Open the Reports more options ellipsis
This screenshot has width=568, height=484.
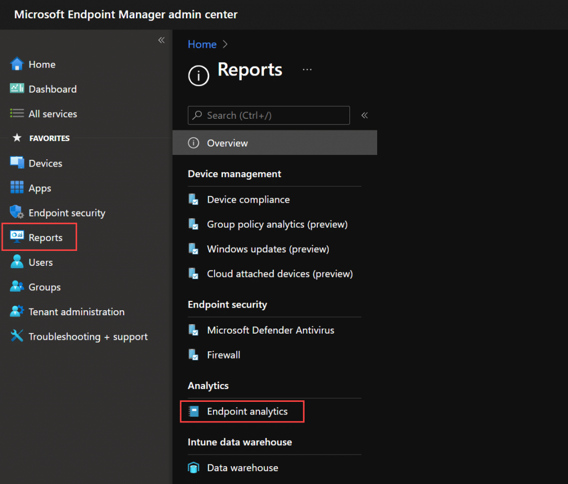(x=307, y=69)
